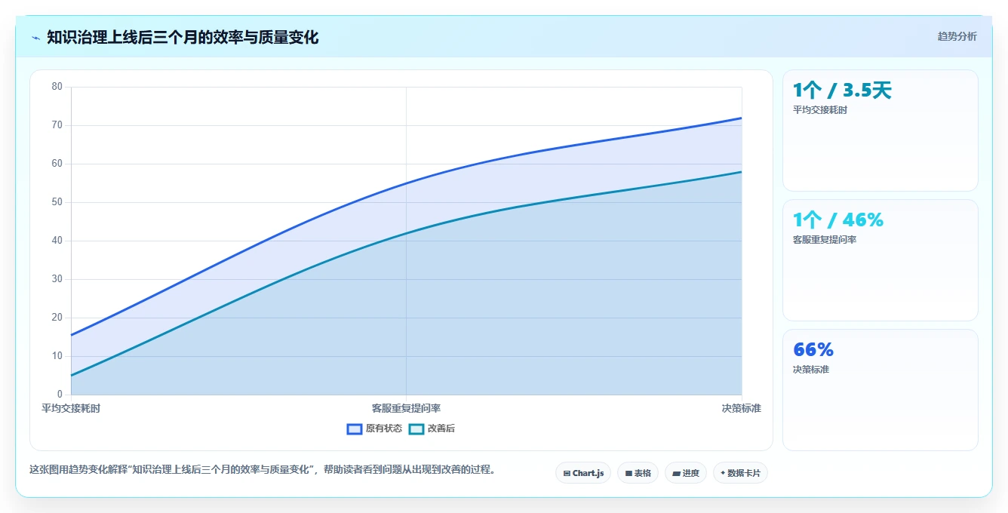The width and height of the screenshot is (1008, 513).
Task: Click the 决策标准 x-axis label
Action: [x=741, y=408]
